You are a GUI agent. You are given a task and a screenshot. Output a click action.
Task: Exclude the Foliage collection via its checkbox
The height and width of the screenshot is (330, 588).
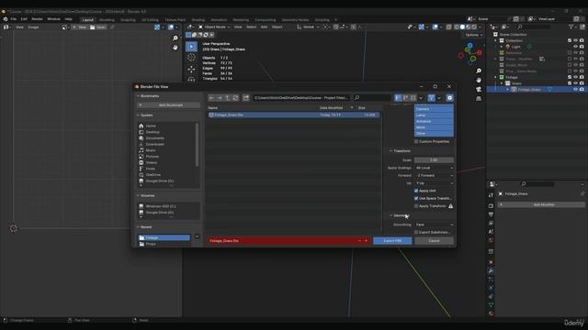(570, 77)
